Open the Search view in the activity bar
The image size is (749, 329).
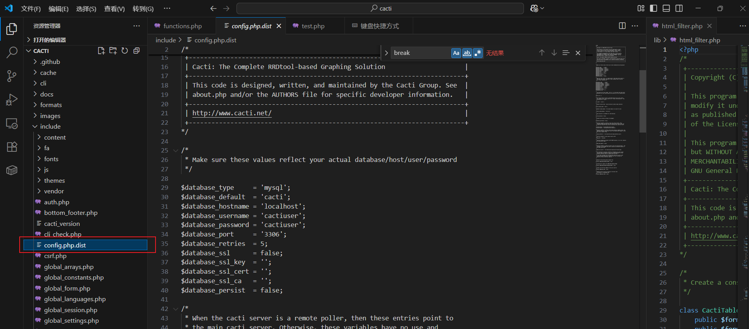pyautogui.click(x=12, y=52)
